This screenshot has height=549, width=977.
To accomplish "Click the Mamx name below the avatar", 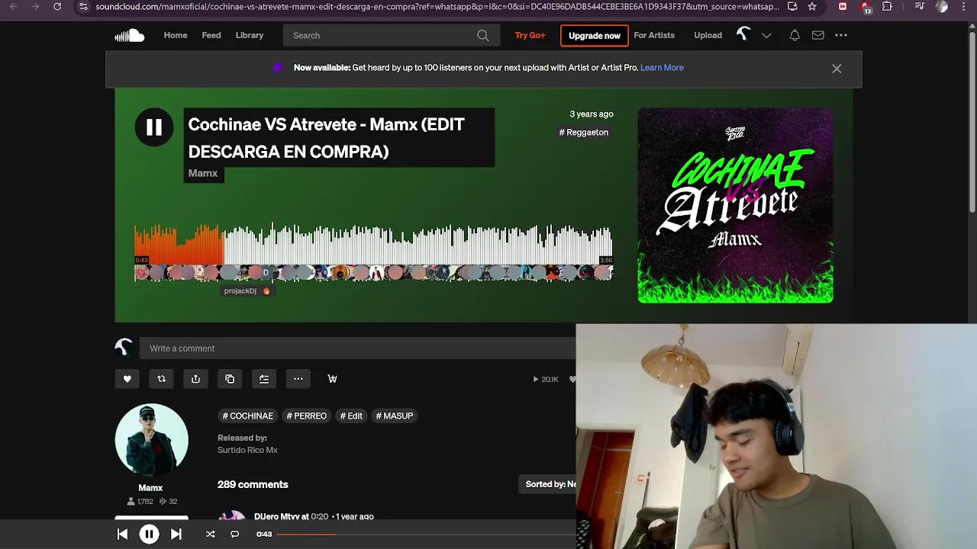I will 150,488.
